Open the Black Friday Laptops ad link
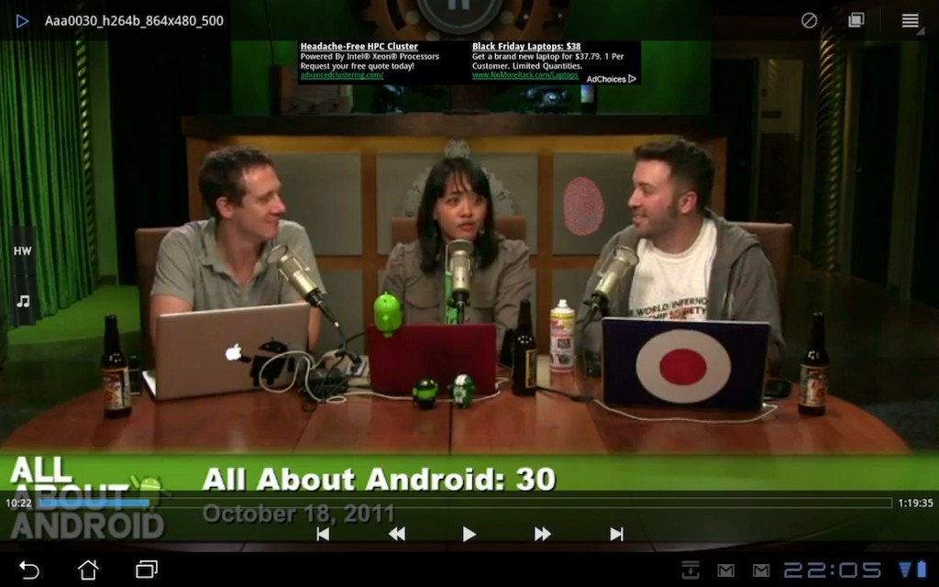The image size is (939, 587). pos(526,46)
